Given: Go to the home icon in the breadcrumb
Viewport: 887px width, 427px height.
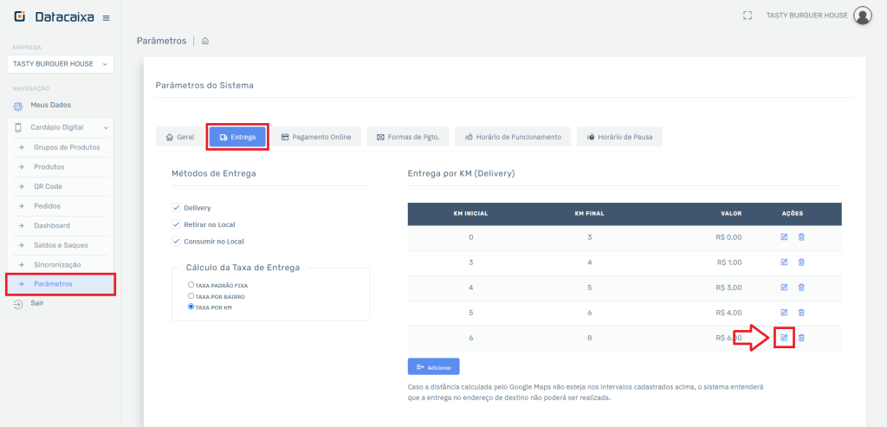Looking at the screenshot, I should (x=205, y=41).
